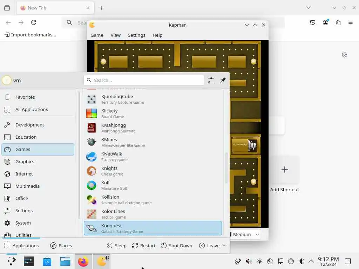Open Kapman's View menu
Image resolution: width=359 pixels, height=269 pixels.
click(x=116, y=35)
